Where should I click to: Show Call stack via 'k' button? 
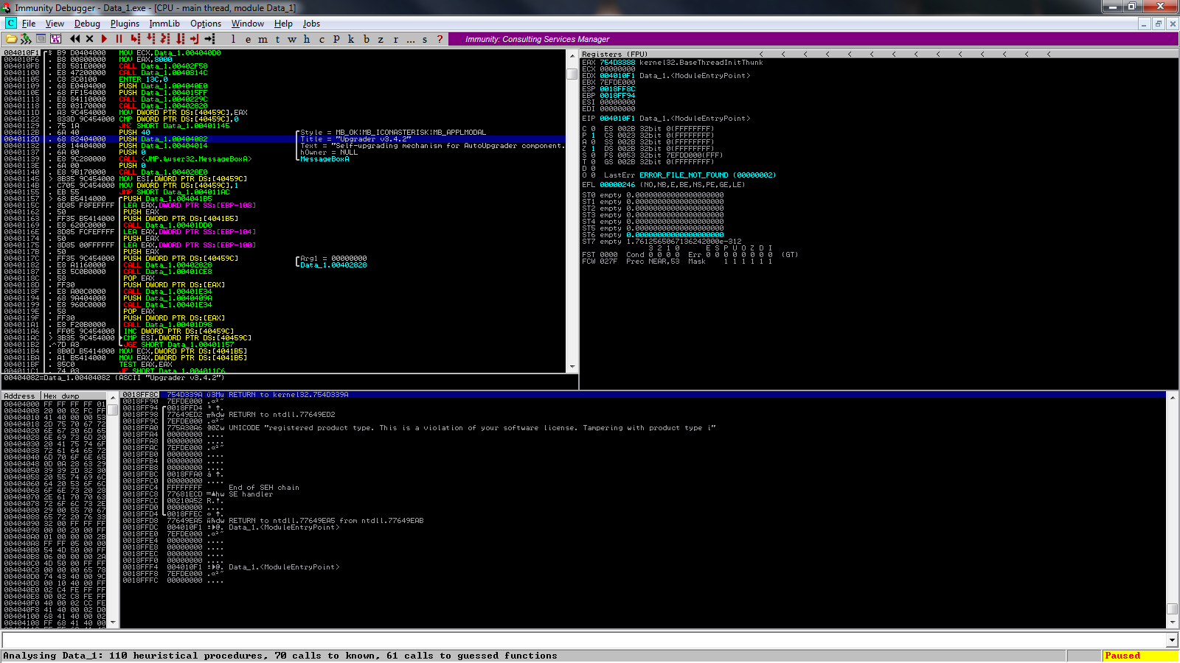pos(351,39)
